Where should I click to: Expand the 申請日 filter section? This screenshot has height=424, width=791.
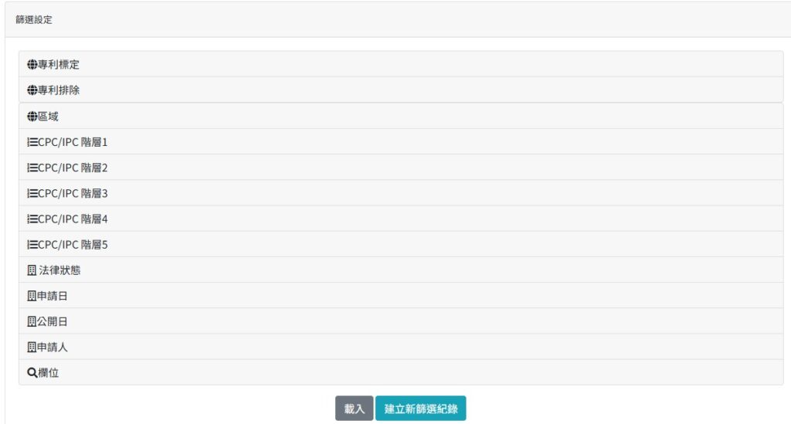pos(53,296)
